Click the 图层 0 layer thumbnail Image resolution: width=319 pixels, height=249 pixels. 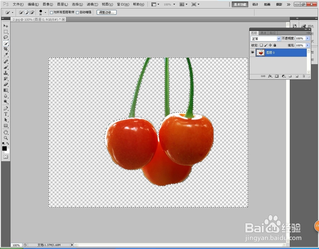(260, 53)
